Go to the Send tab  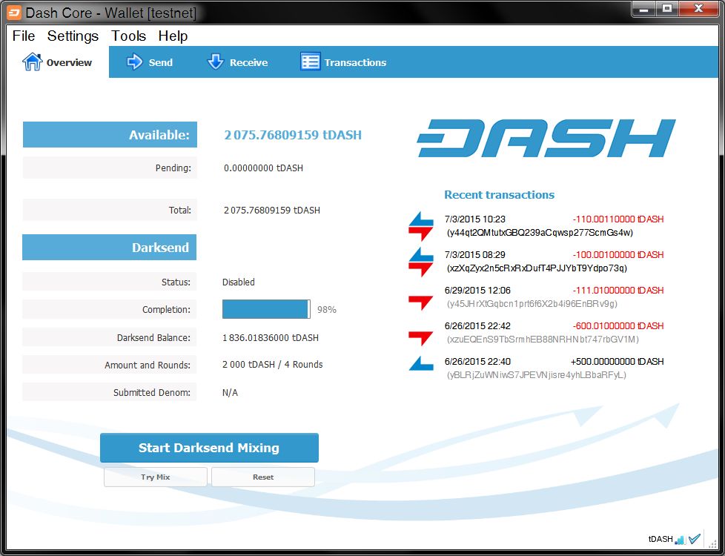(149, 62)
